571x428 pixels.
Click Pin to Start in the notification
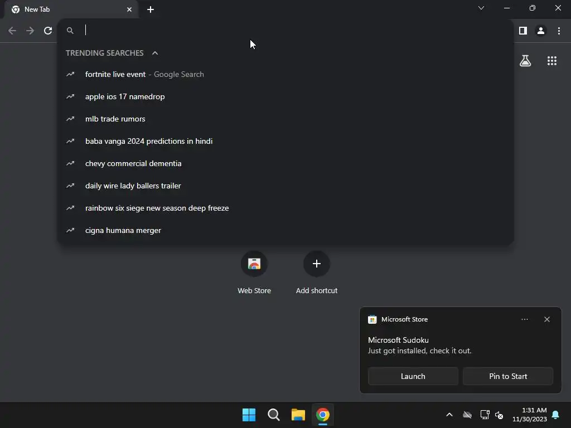(508, 376)
